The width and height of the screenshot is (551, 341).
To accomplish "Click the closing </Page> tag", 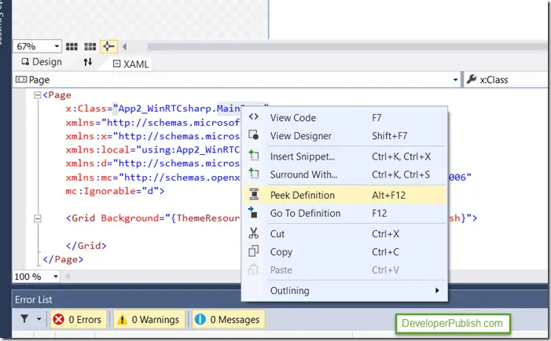I will pos(63,259).
